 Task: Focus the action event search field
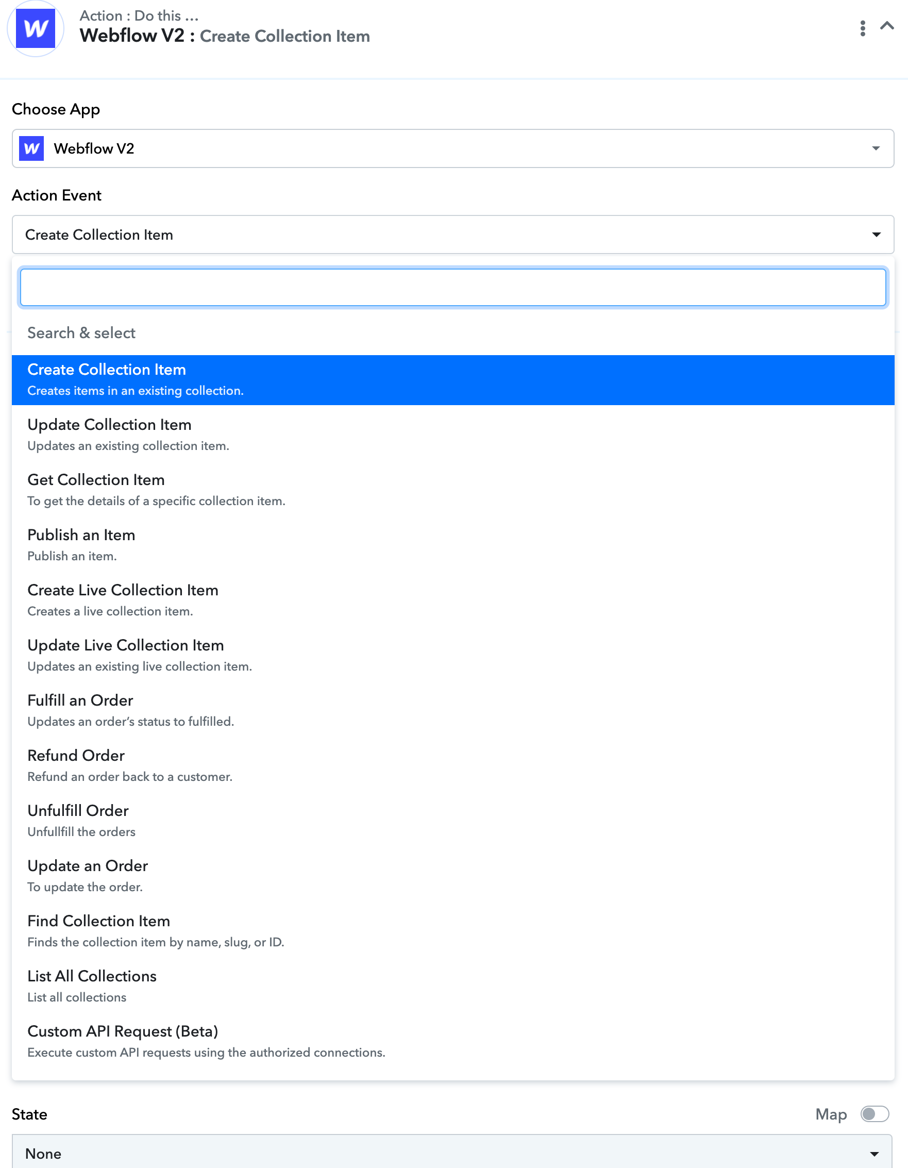[453, 288]
